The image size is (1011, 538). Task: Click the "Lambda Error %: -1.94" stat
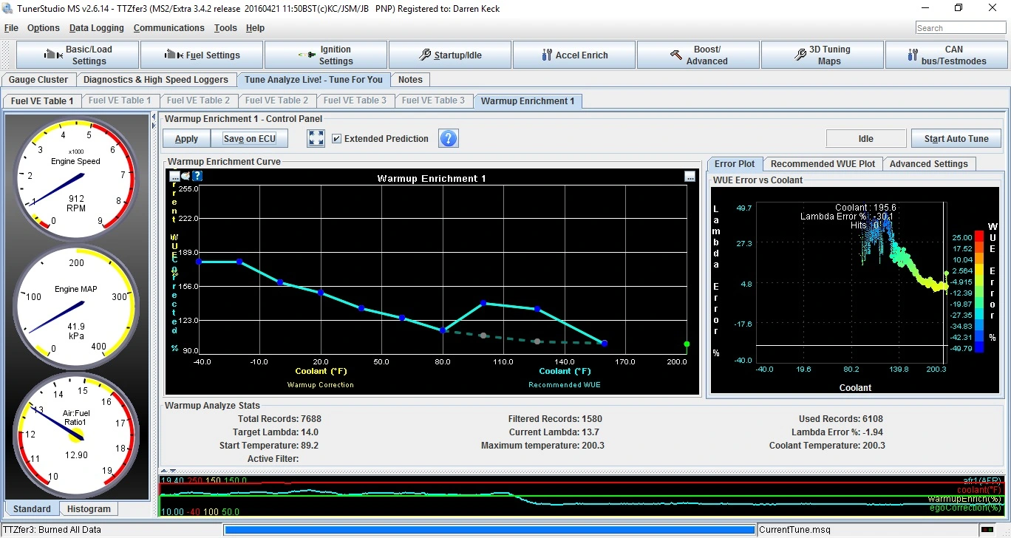tap(837, 432)
